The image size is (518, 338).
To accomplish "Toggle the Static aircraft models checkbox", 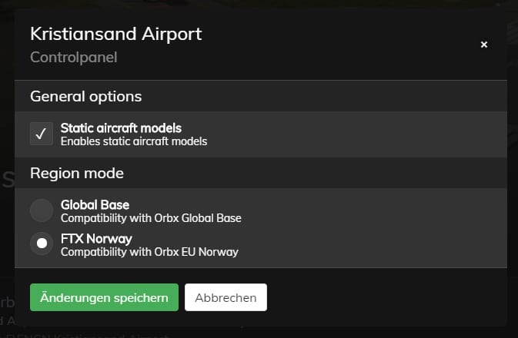I will (x=42, y=134).
